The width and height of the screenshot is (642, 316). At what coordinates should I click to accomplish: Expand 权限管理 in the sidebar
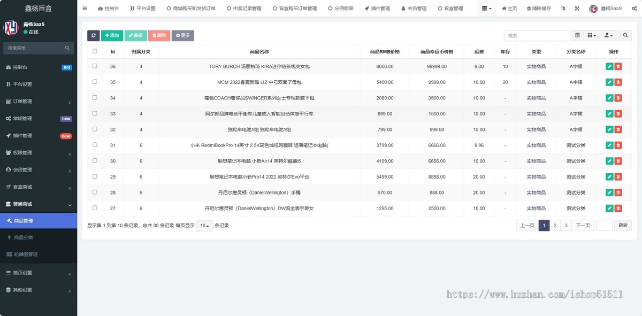[39, 153]
